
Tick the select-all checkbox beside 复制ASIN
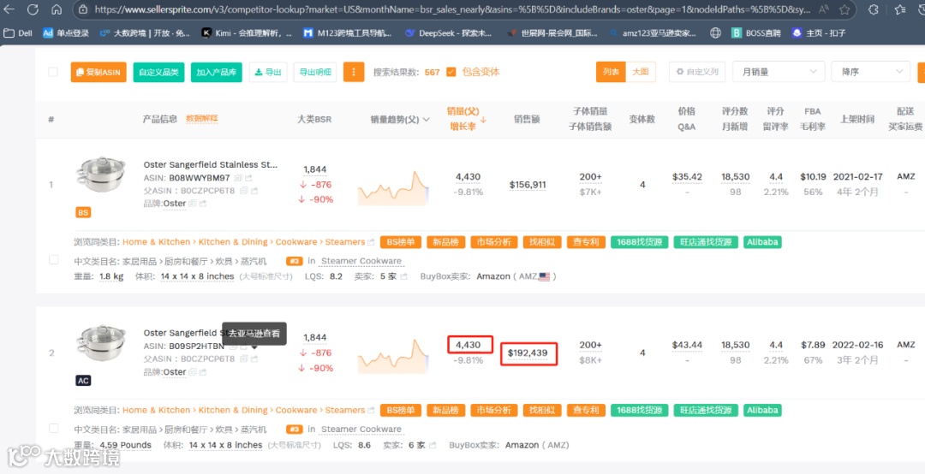coord(53,72)
